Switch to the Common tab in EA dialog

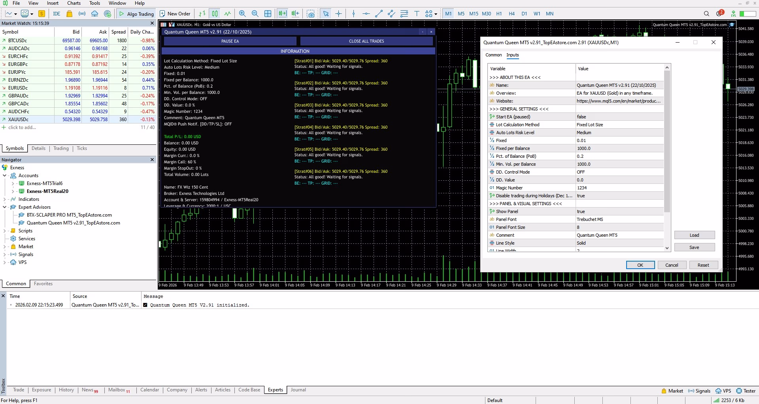[493, 55]
